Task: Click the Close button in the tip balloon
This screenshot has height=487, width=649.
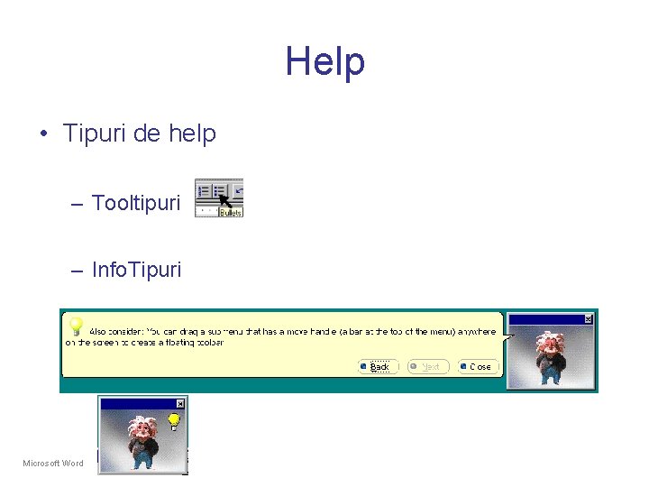Action: (x=479, y=366)
